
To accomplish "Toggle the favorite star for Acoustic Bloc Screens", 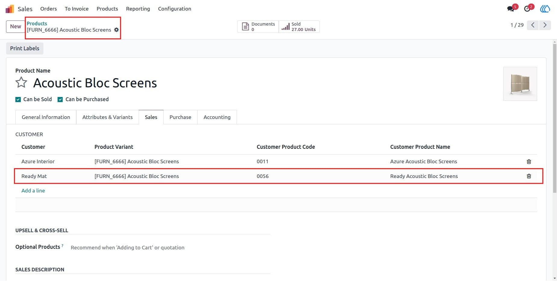I will (21, 83).
